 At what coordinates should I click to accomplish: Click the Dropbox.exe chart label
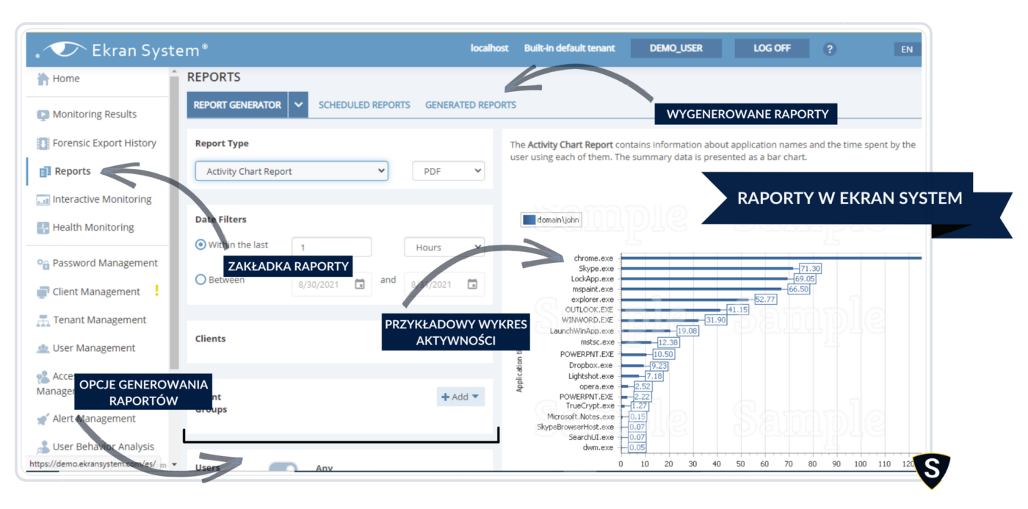coord(591,365)
